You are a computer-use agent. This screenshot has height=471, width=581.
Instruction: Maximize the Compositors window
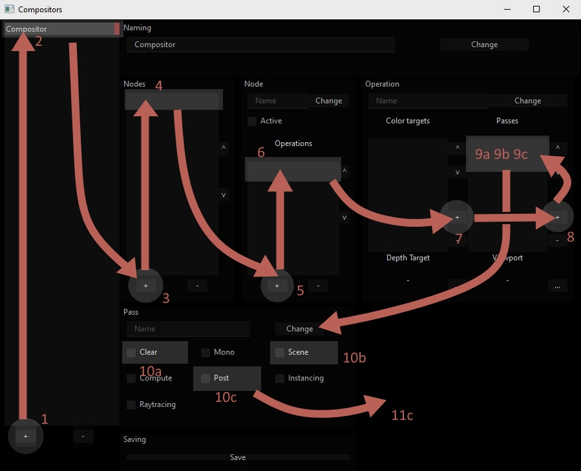(x=536, y=9)
